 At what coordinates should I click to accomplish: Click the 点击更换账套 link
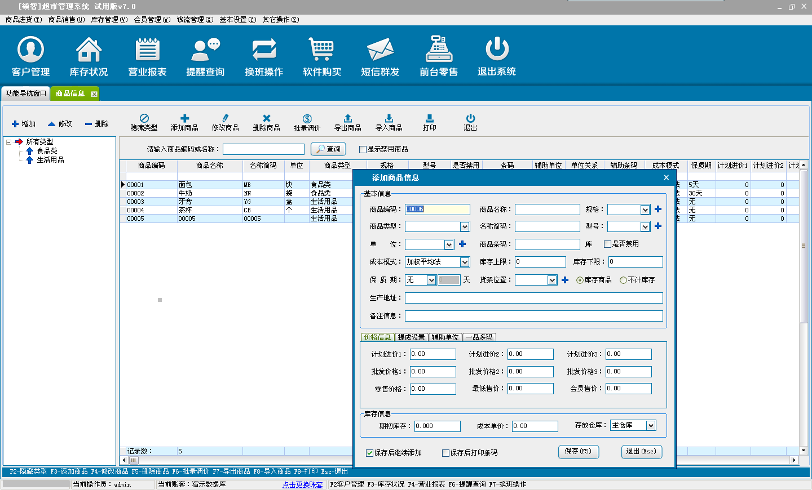tap(303, 484)
